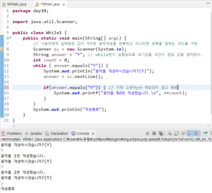Click the first 'Y' input in the console
Viewport: 212px width, 193px height.
point(2,150)
